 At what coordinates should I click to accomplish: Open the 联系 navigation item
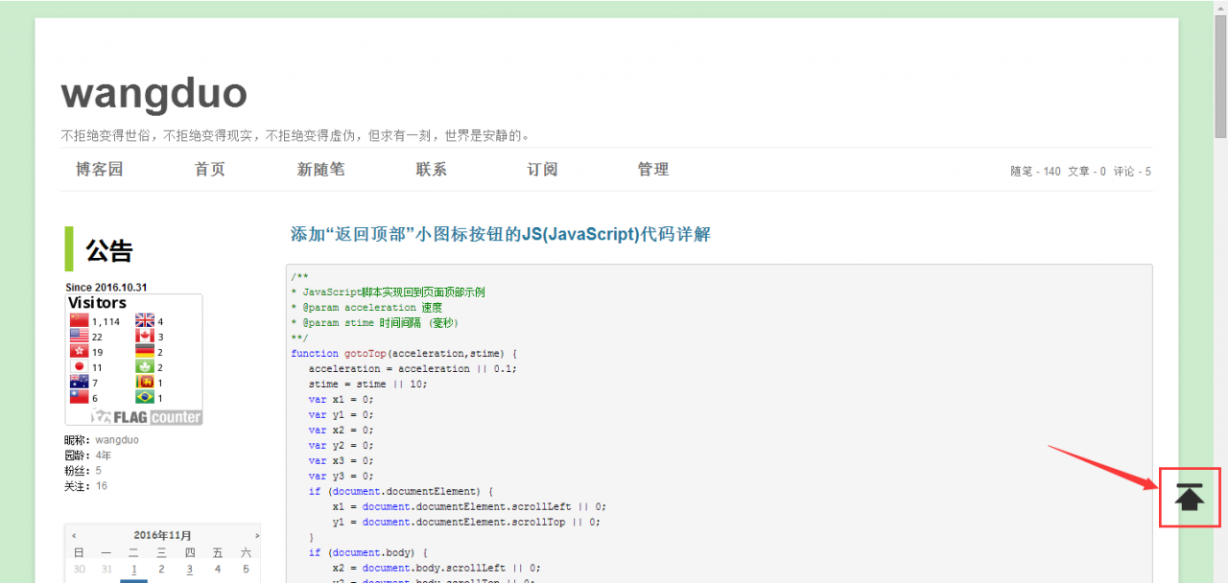(432, 170)
